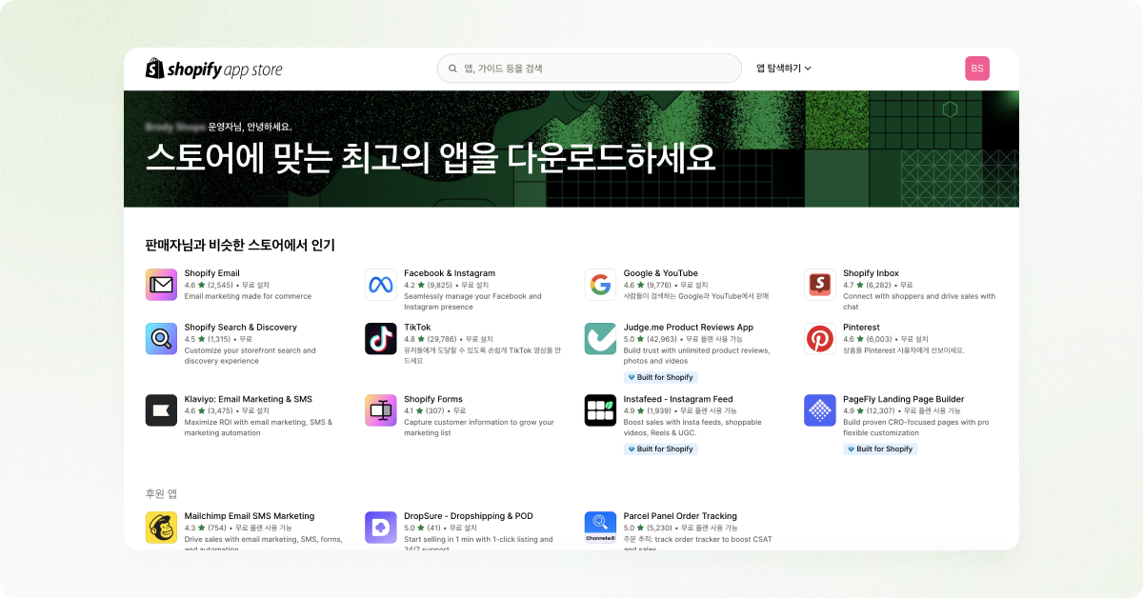Image resolution: width=1143 pixels, height=598 pixels.
Task: Focus the 앱, 가이드 등을 검색 search field
Action: pyautogui.click(x=589, y=69)
